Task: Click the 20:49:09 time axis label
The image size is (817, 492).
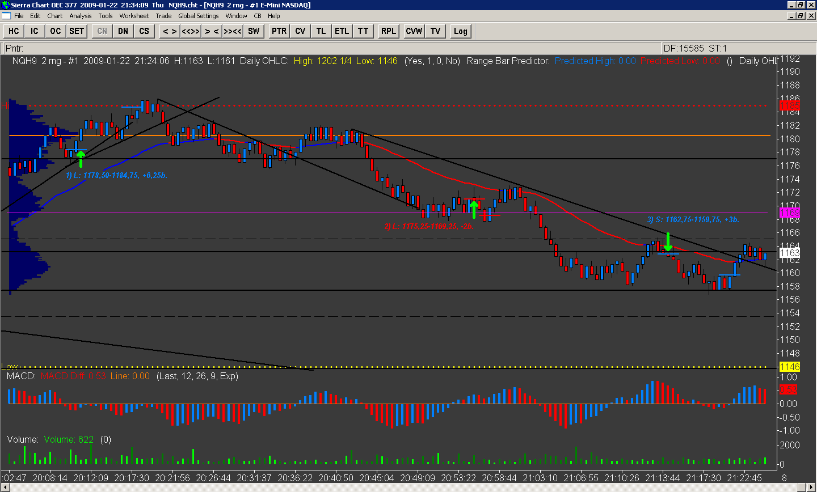Action: click(x=419, y=478)
